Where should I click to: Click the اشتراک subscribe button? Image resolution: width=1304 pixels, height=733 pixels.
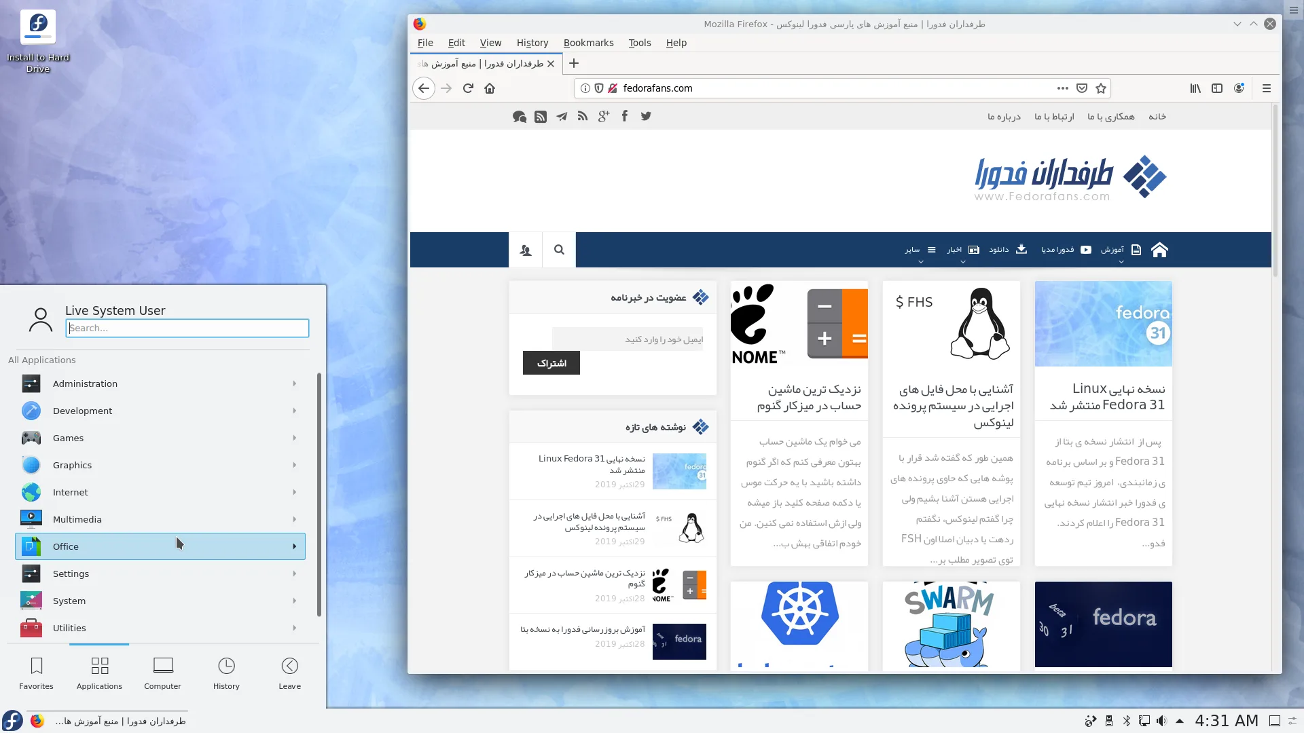click(x=551, y=363)
